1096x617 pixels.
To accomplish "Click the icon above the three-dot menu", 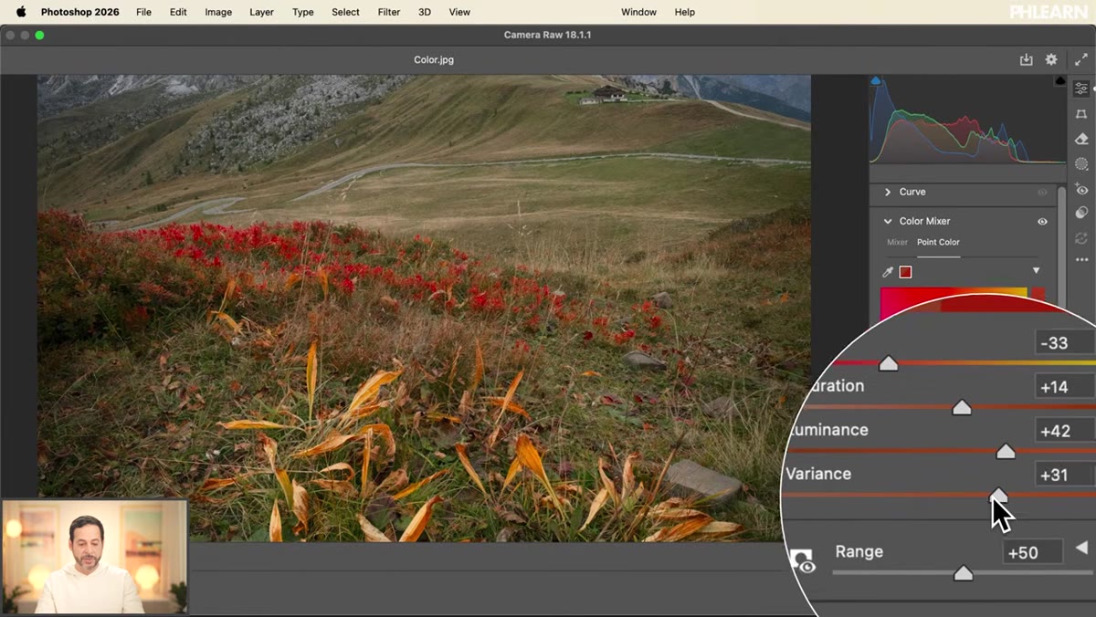I will coord(1081,237).
